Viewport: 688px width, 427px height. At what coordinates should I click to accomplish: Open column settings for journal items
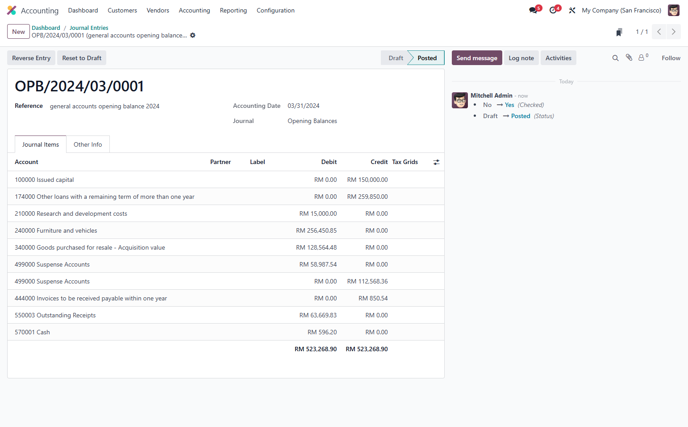pyautogui.click(x=436, y=162)
